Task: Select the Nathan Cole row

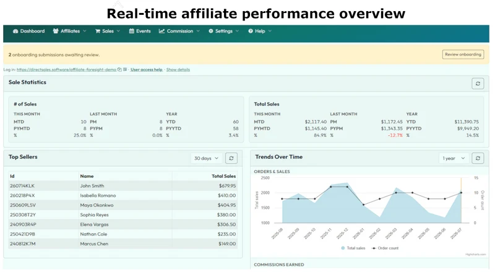Action: pos(123,234)
